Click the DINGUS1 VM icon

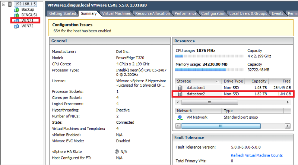click(x=16, y=15)
